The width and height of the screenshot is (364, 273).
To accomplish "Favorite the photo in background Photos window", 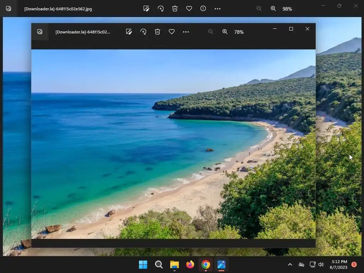I will 189,9.
